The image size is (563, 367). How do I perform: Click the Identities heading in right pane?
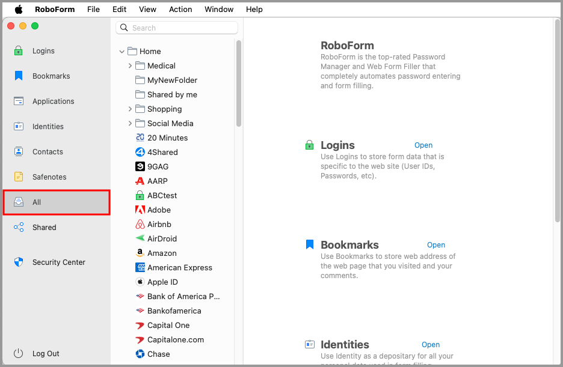345,344
